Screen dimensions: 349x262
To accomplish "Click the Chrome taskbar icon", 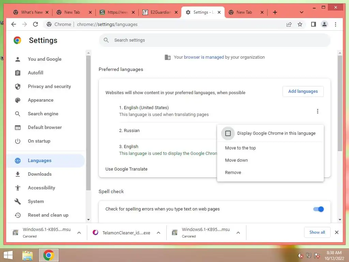I will tap(48, 255).
